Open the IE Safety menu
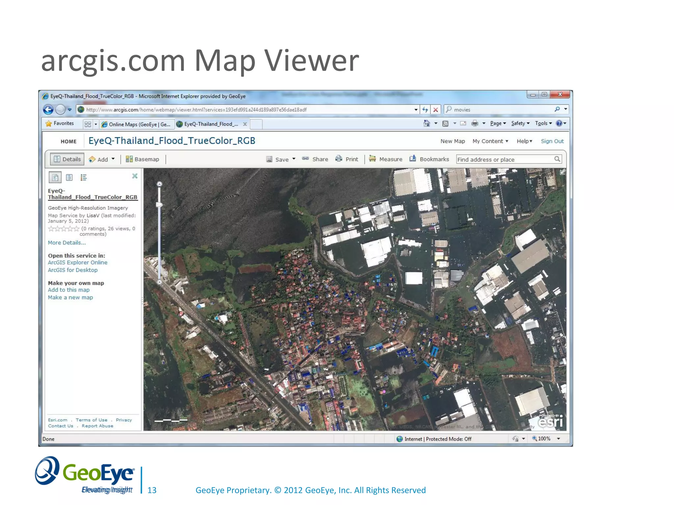674x505 pixels. point(520,123)
